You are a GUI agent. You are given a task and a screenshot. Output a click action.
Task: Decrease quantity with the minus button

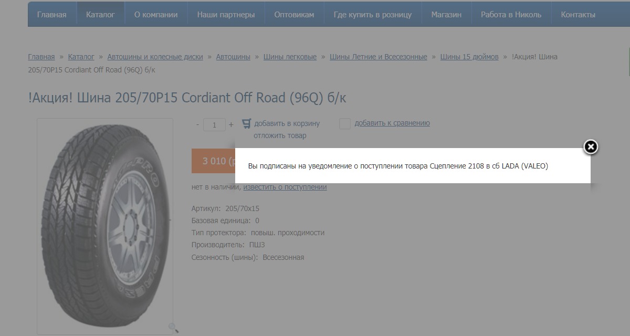(197, 124)
